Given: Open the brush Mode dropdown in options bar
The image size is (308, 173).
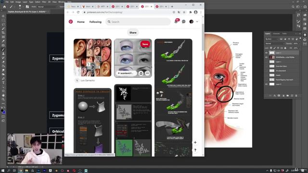Looking at the screenshot, I should (47, 7).
